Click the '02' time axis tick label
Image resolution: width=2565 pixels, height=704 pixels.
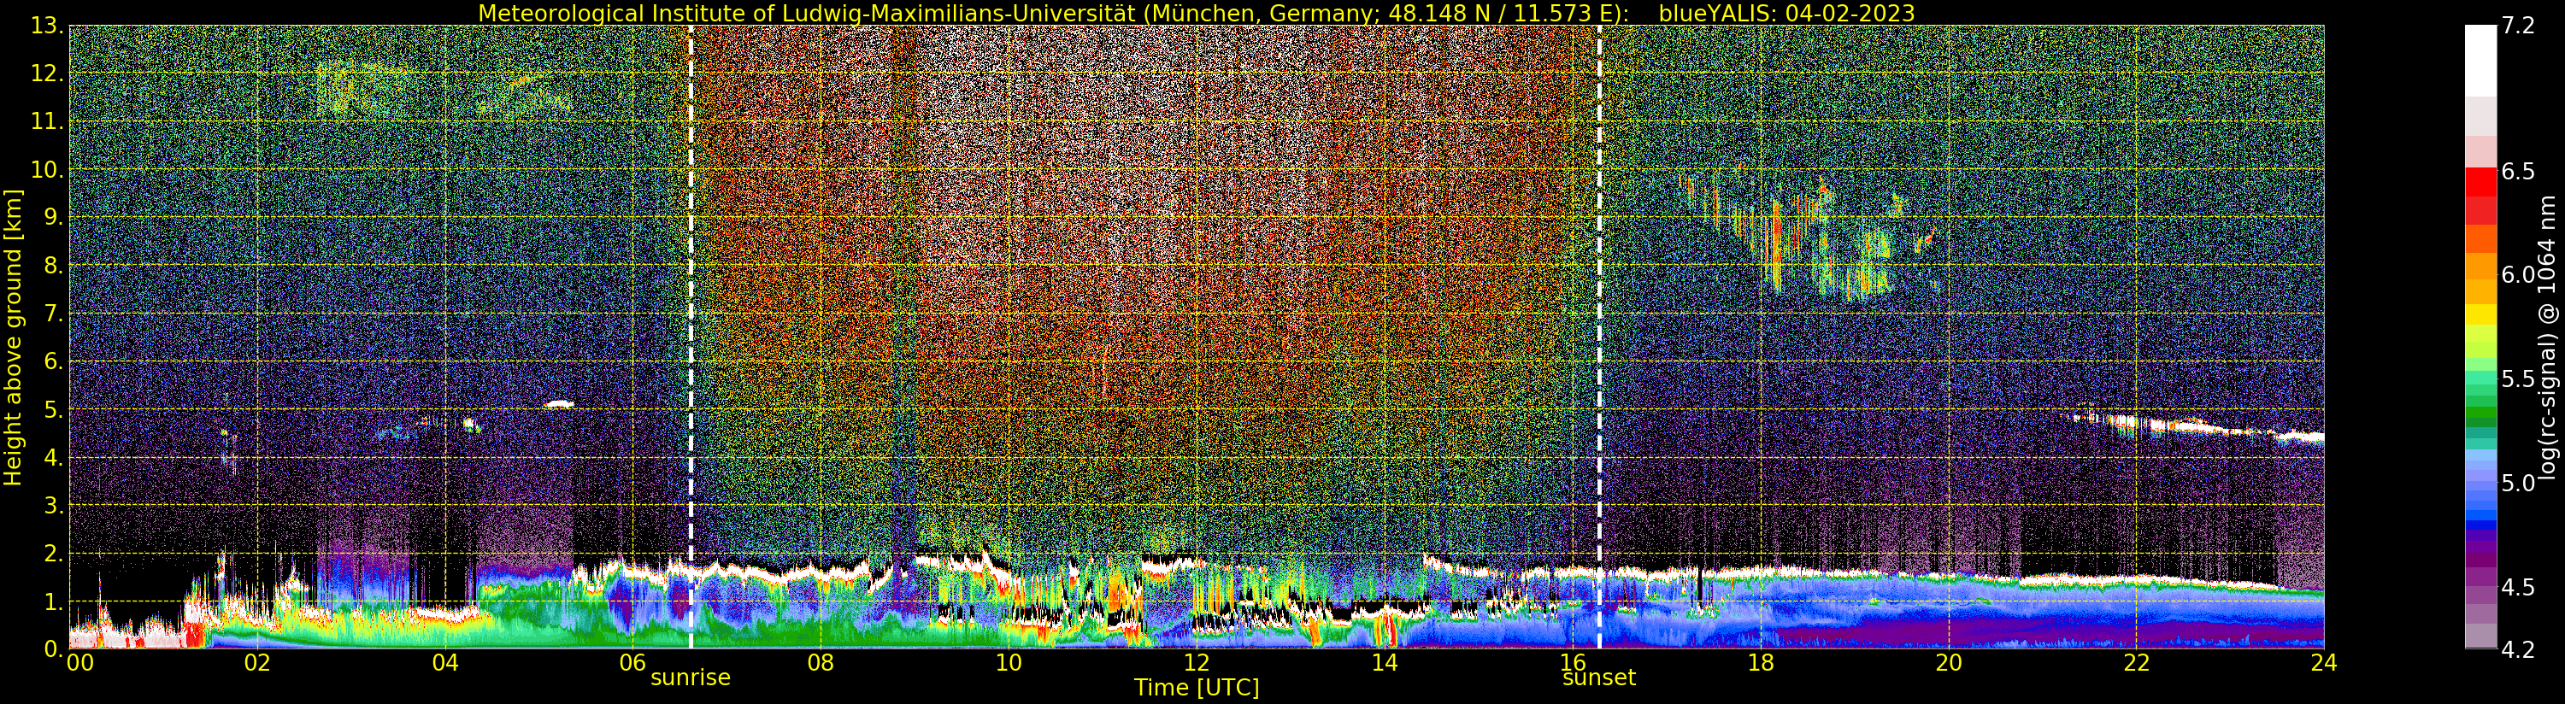tap(257, 662)
